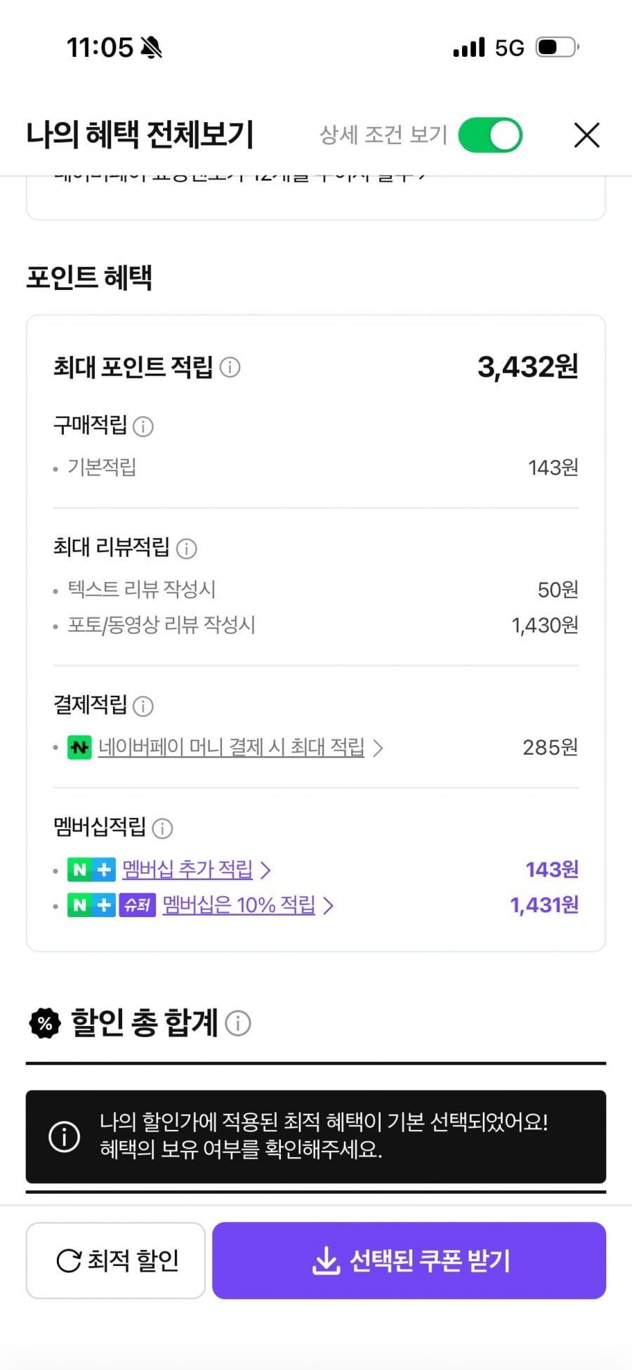Image resolution: width=632 pixels, height=1370 pixels.
Task: Tap the 최적 할인 reset button
Action: [x=116, y=1260]
